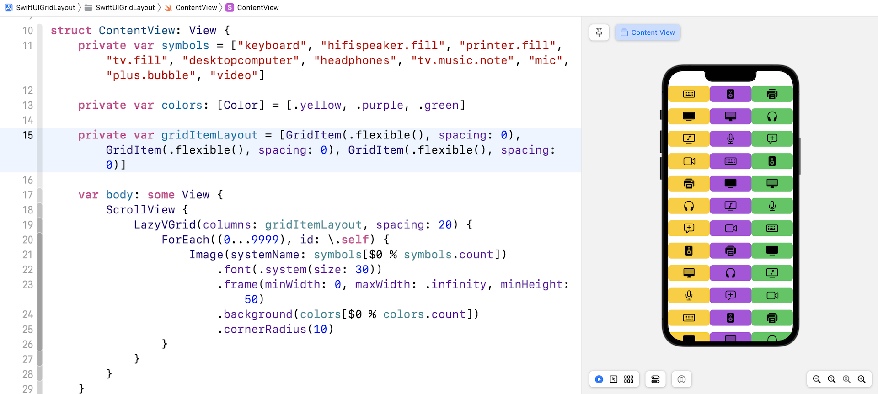Image resolution: width=878 pixels, height=394 pixels.
Task: Click the green printer cell in preview
Action: point(772,94)
